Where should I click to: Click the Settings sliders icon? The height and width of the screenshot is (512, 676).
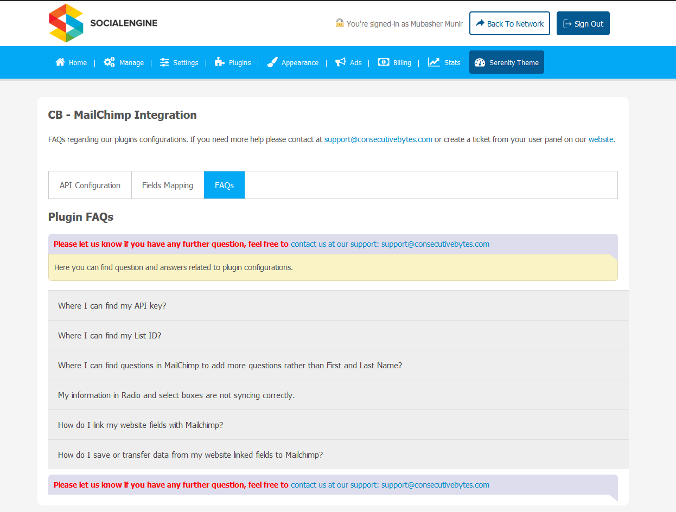164,62
